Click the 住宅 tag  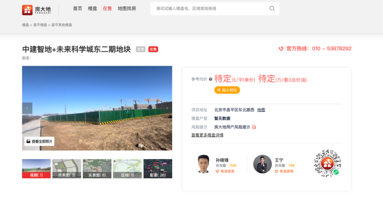[141, 49]
